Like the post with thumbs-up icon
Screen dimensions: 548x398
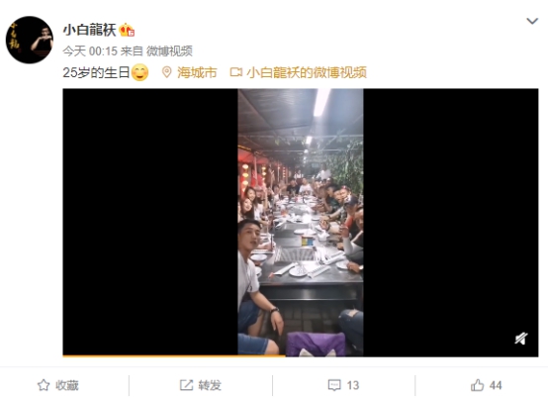477,385
